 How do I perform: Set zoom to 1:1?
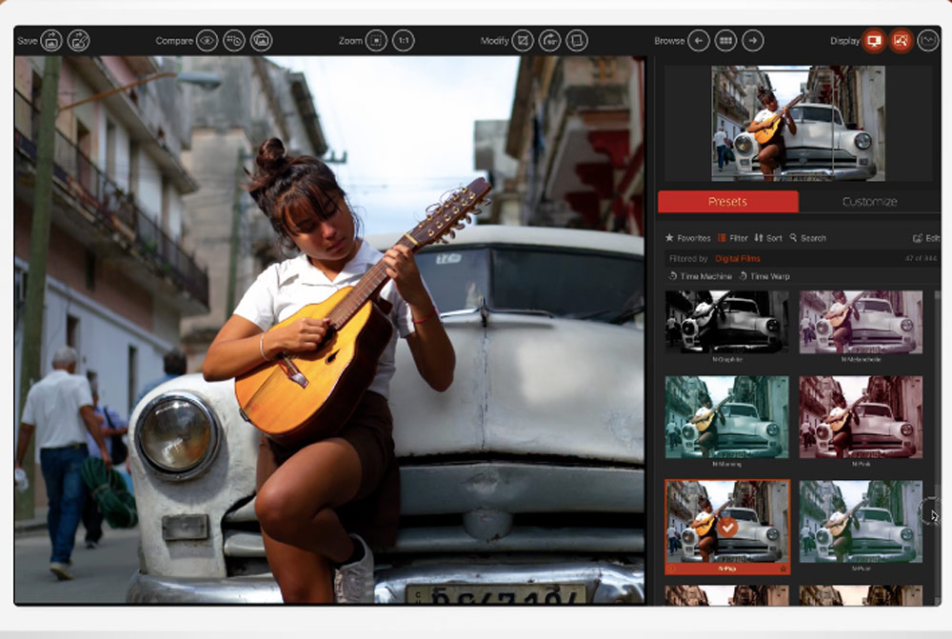pyautogui.click(x=404, y=40)
